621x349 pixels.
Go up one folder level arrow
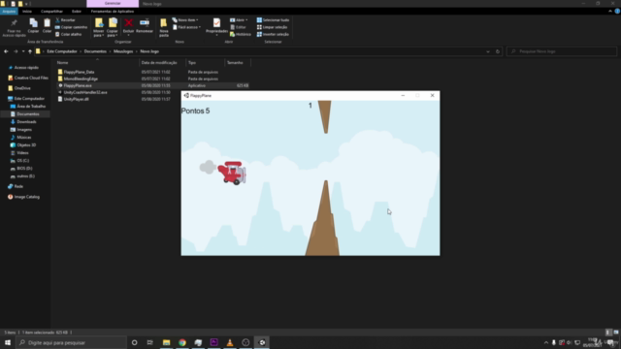30,51
